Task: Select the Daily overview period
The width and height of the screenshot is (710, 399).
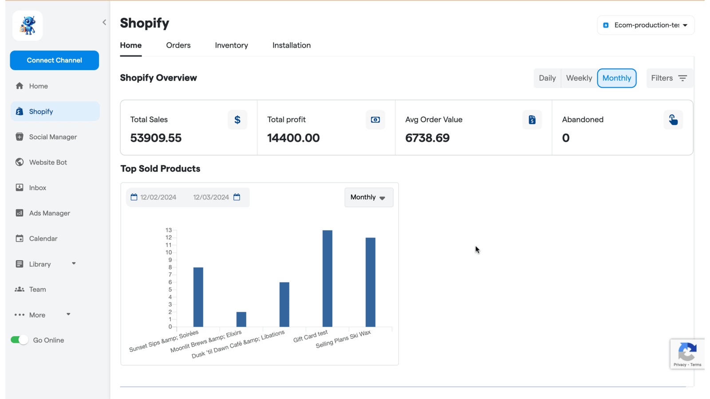Action: pos(547,78)
